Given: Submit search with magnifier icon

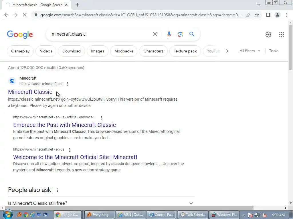Looking at the screenshot, I should tap(192, 34).
